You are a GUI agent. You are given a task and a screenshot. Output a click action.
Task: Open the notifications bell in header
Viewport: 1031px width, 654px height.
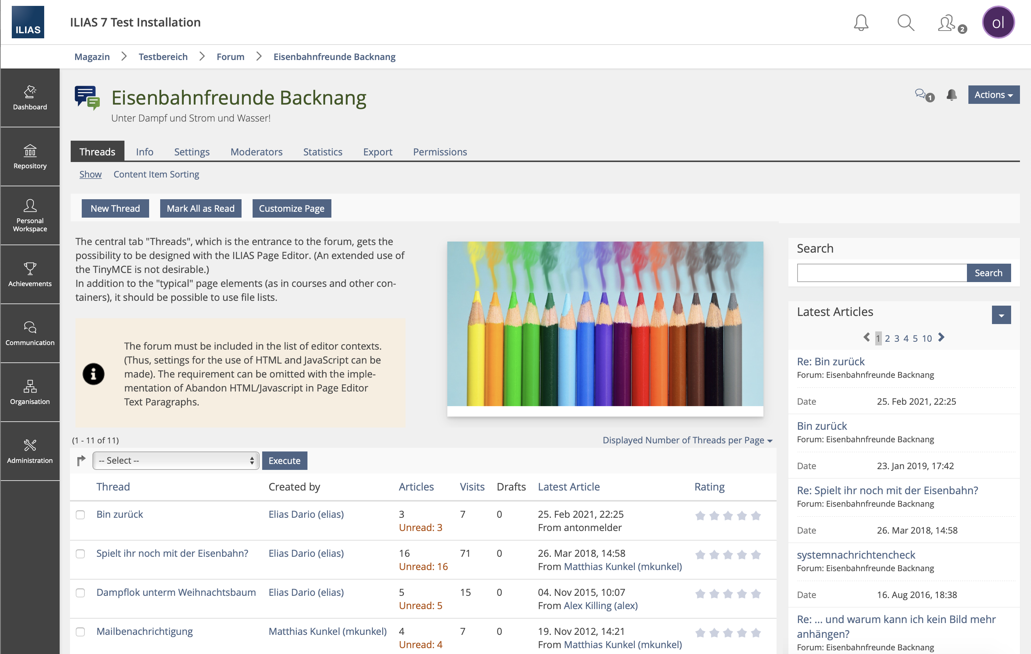tap(861, 22)
